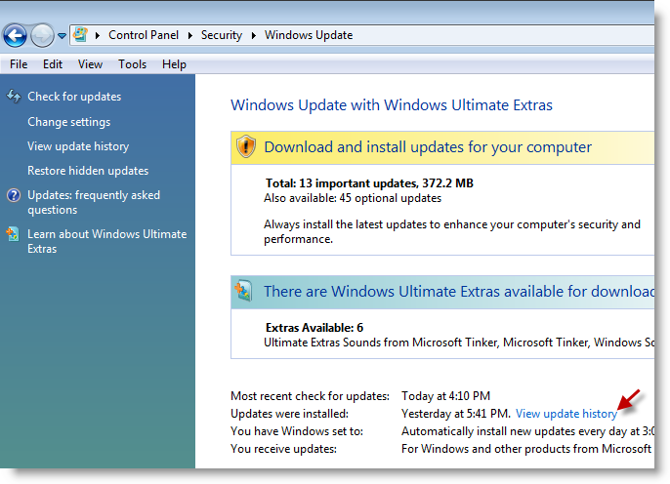Open the Edit menu
670x484 pixels.
pos(53,64)
